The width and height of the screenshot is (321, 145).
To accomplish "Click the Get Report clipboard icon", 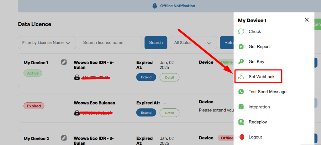I will 241,47.
